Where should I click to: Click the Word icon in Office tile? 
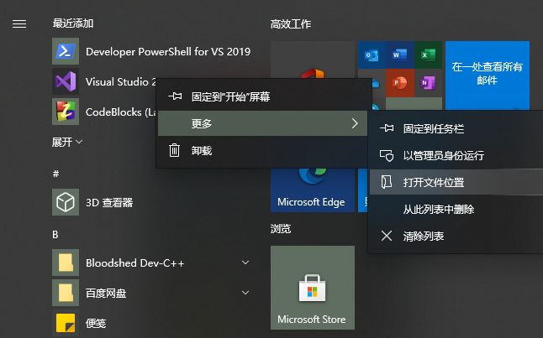click(x=399, y=55)
